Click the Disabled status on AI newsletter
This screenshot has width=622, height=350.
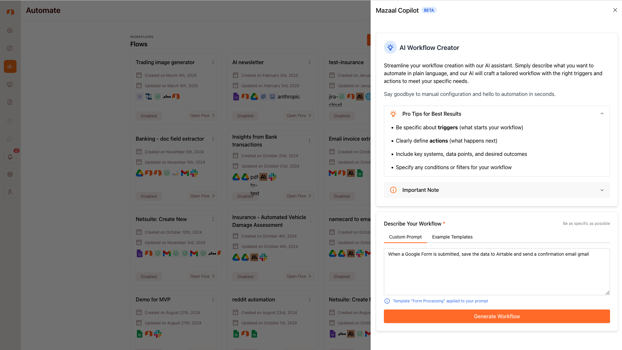(245, 116)
